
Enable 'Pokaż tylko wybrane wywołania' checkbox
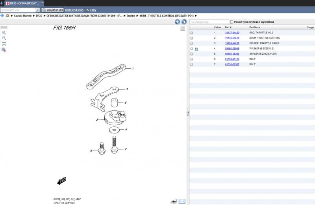(232, 22)
